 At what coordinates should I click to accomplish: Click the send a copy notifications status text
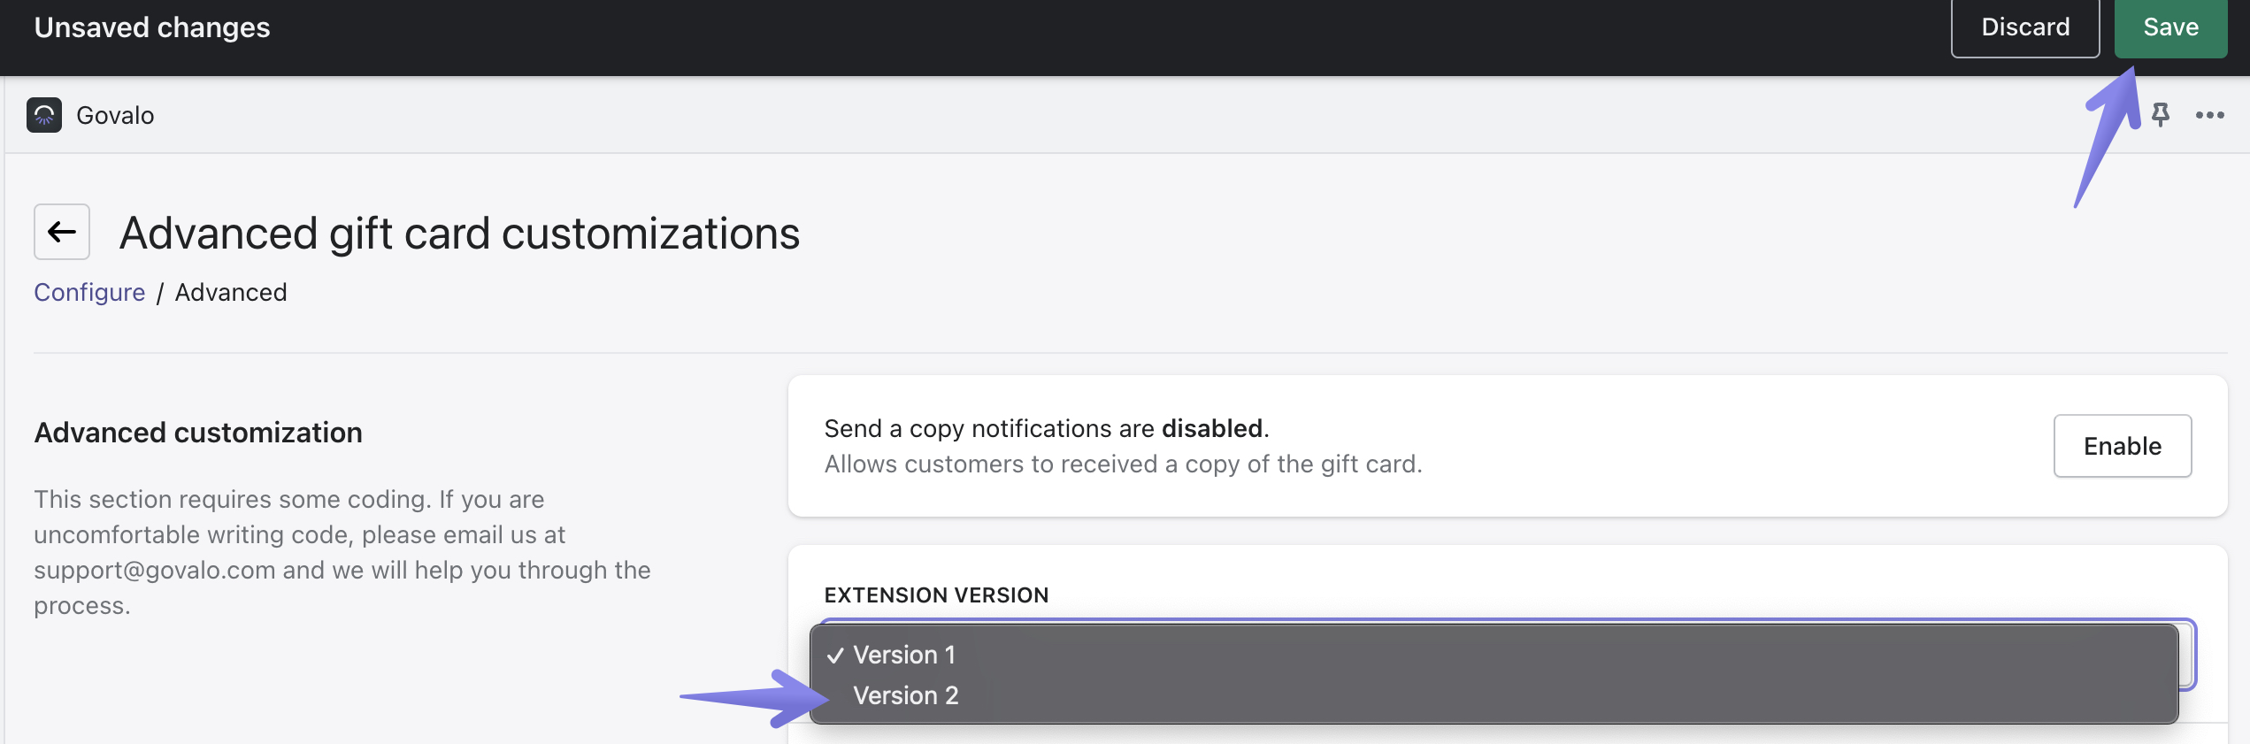1046,429
